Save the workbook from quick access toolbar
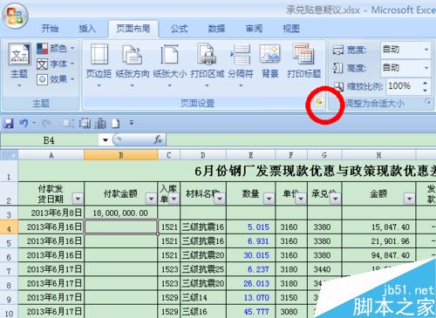The height and width of the screenshot is (318, 436). click(9, 124)
